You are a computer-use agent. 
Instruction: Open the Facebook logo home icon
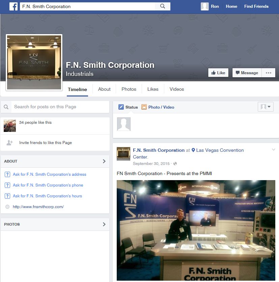click(x=13, y=6)
